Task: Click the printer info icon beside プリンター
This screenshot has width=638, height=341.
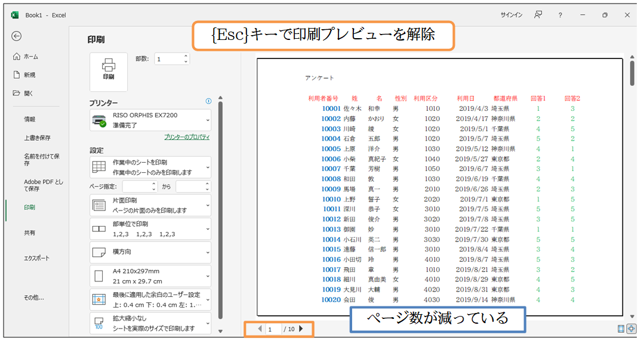Action: pyautogui.click(x=209, y=101)
